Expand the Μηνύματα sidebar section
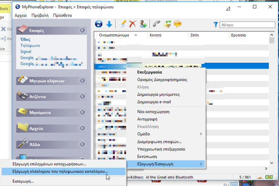Screen dimensions: 279x186 [82, 112]
